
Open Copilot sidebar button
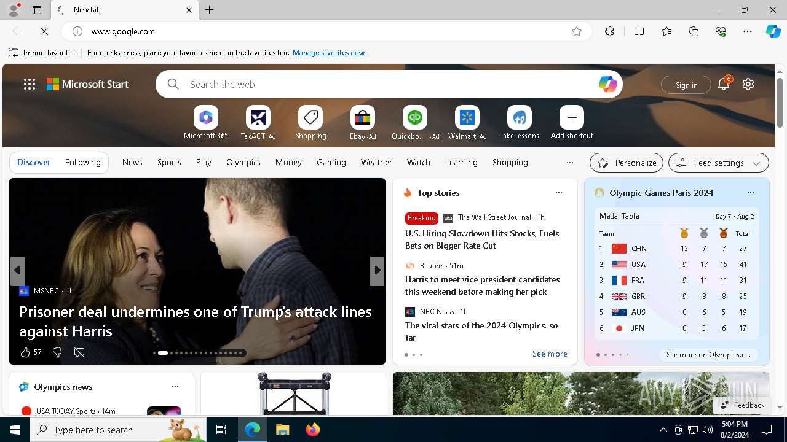coord(773,31)
